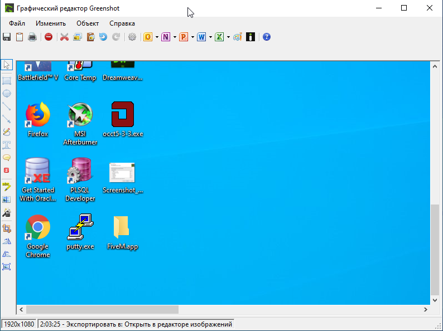443x331 pixels.
Task: Select the crop tool
Action: tap(7, 228)
